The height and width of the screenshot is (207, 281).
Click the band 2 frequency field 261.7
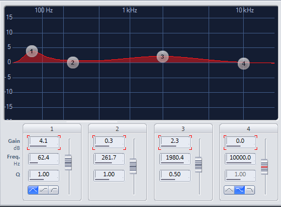click(x=109, y=159)
